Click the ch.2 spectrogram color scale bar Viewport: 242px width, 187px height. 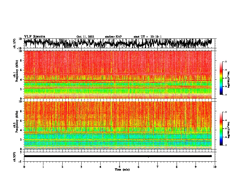pos(221,129)
